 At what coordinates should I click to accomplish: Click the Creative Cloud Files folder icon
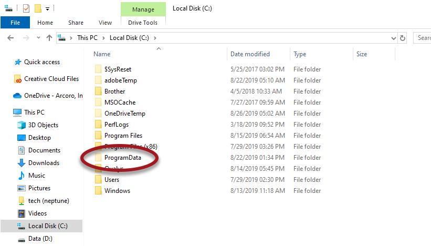(18, 79)
